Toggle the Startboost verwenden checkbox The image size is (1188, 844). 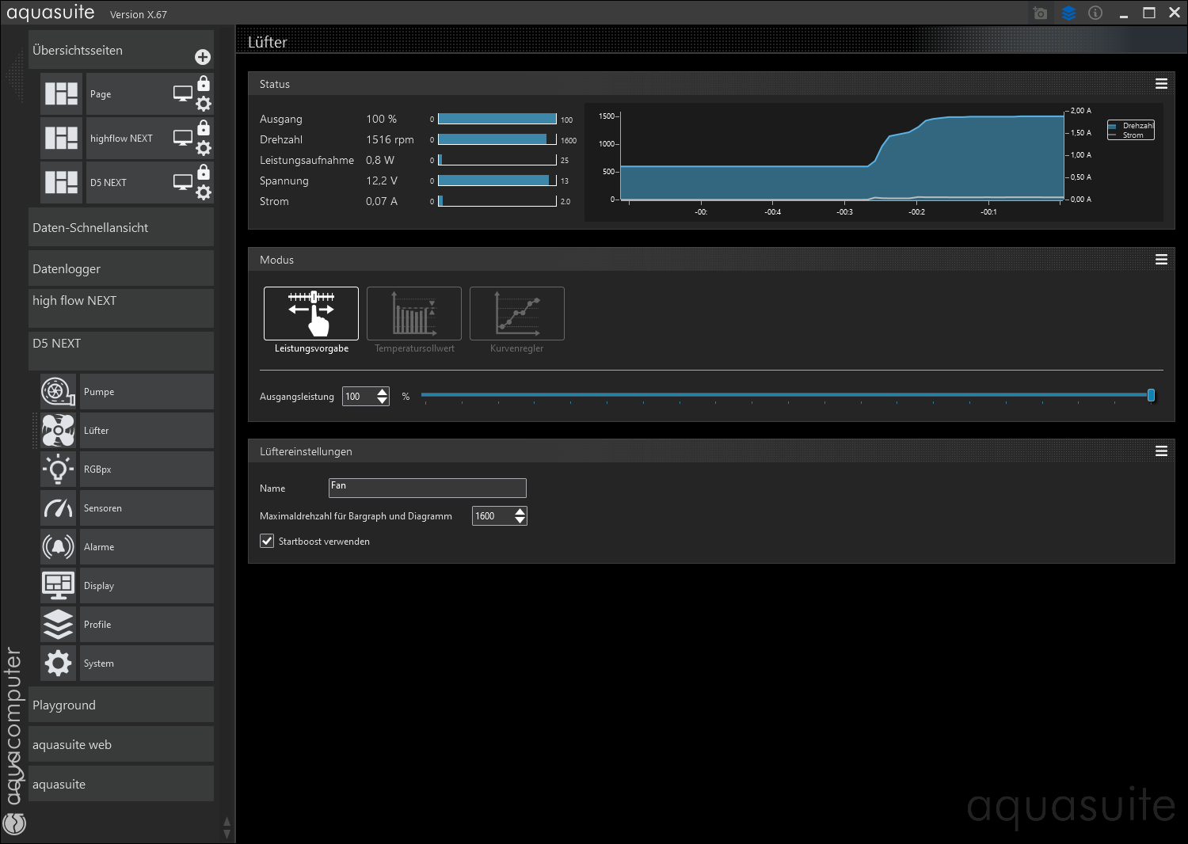pyautogui.click(x=267, y=541)
